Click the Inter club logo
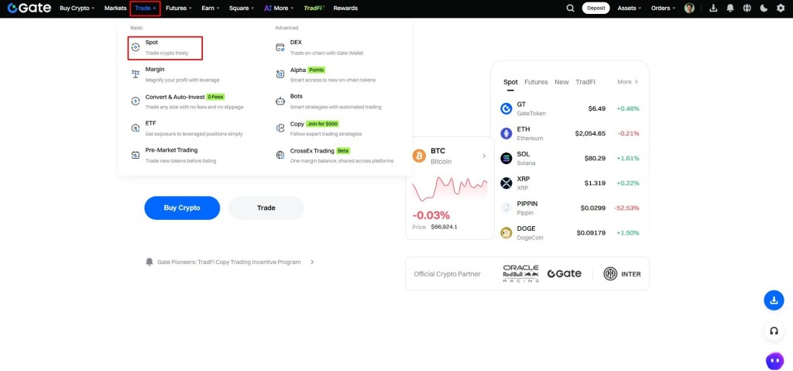 pyautogui.click(x=622, y=274)
